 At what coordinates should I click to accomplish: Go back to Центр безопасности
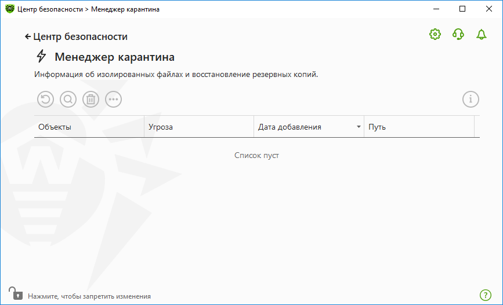76,36
